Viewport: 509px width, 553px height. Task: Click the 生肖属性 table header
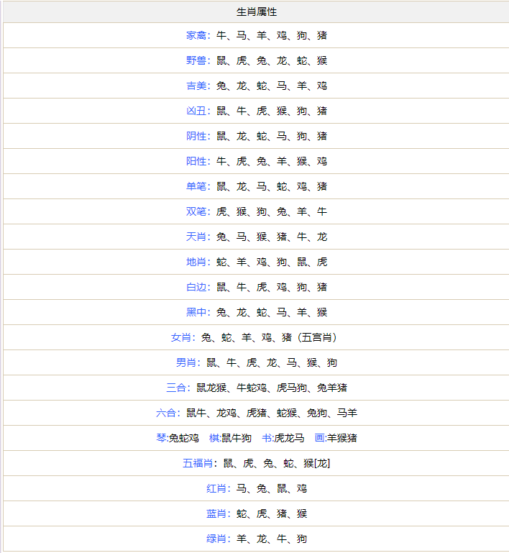coord(256,12)
